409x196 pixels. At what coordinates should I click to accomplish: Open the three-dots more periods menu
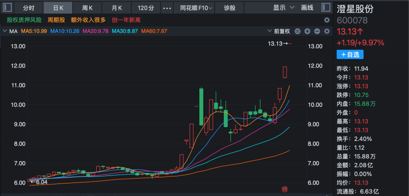[x=166, y=8]
